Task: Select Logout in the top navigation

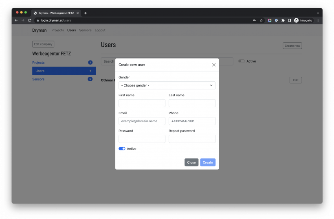Action: [100, 30]
